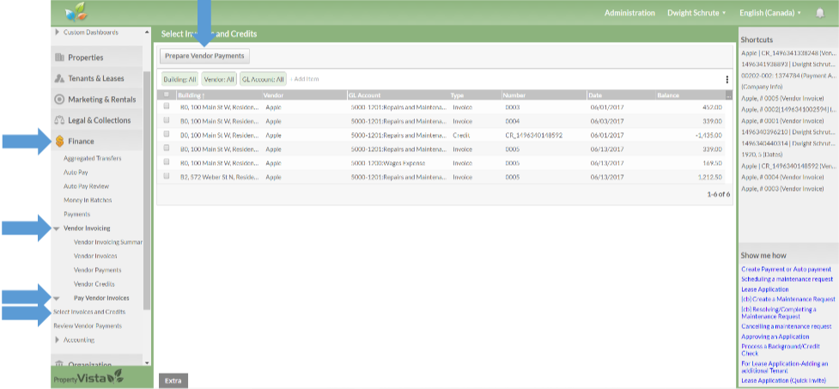
Task: Expand the Accounting section in sidebar
Action: point(57,339)
